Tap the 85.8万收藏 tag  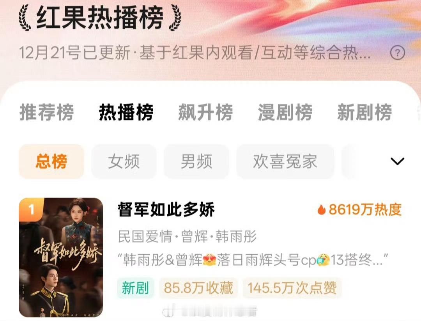[198, 288]
